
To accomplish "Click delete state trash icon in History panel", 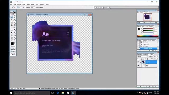I will (156, 50).
